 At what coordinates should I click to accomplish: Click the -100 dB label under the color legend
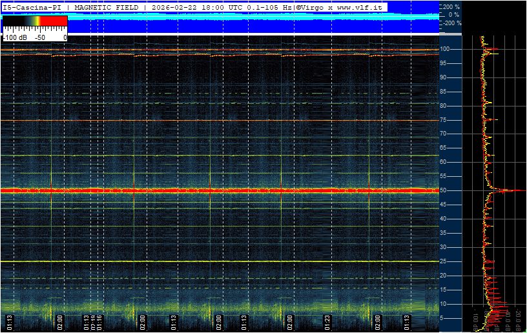(15, 37)
